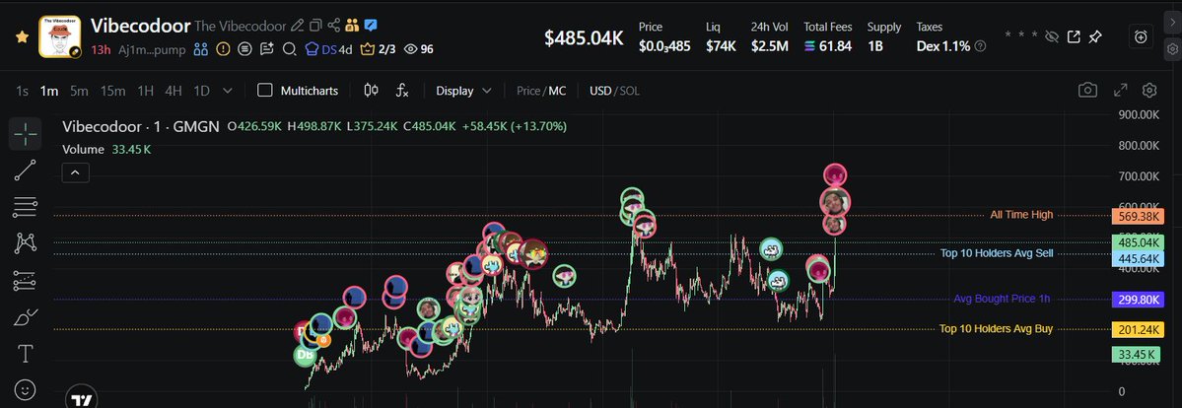
Task: Open chart settings gear icon
Action: pyautogui.click(x=1148, y=91)
